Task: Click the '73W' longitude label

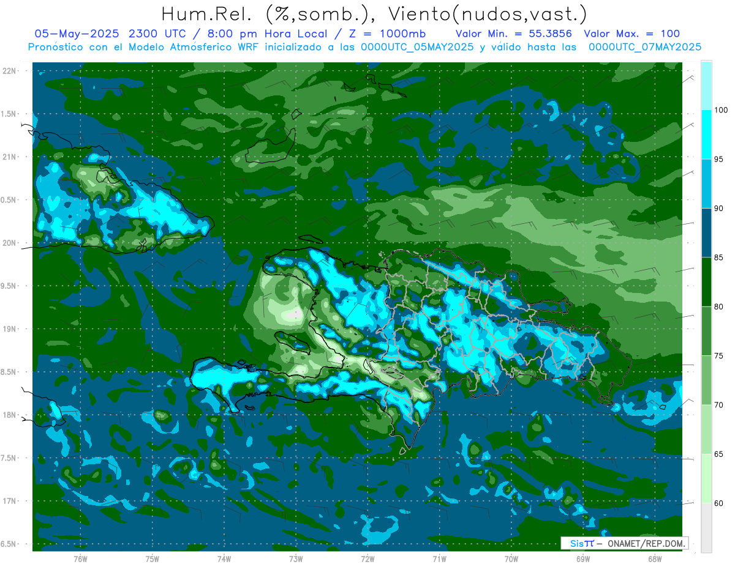Action: tap(296, 558)
